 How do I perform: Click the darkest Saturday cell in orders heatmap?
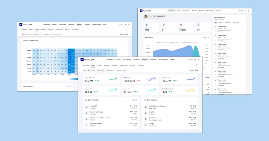click(69, 50)
